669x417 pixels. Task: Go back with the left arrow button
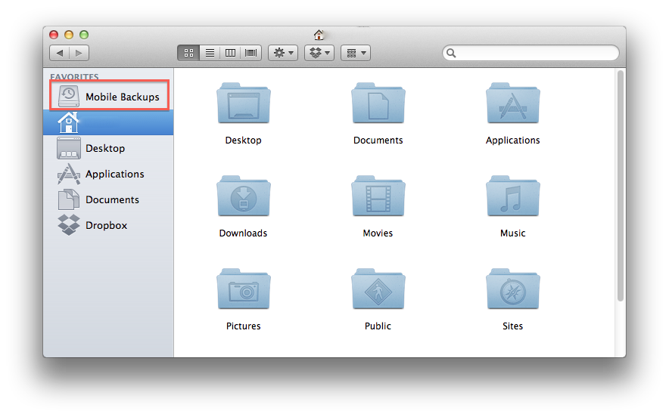[59, 53]
